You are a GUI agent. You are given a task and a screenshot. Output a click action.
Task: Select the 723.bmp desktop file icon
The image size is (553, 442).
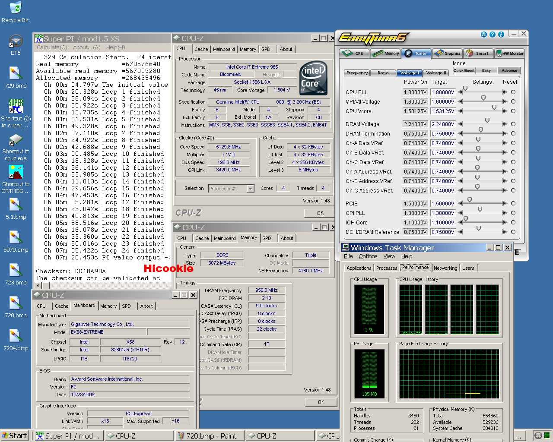click(x=16, y=270)
